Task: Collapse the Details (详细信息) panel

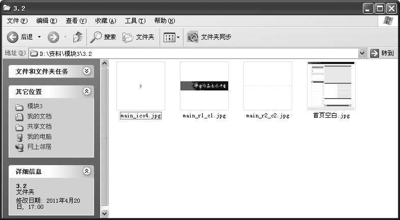Action: pyautogui.click(x=86, y=171)
